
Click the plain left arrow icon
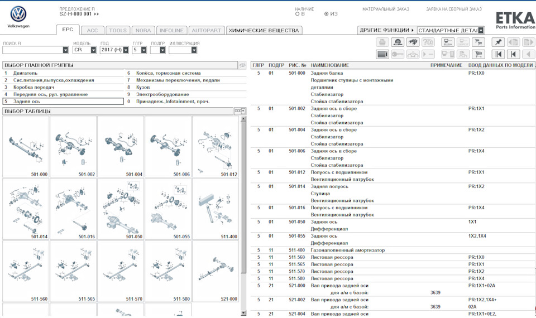[529, 54]
